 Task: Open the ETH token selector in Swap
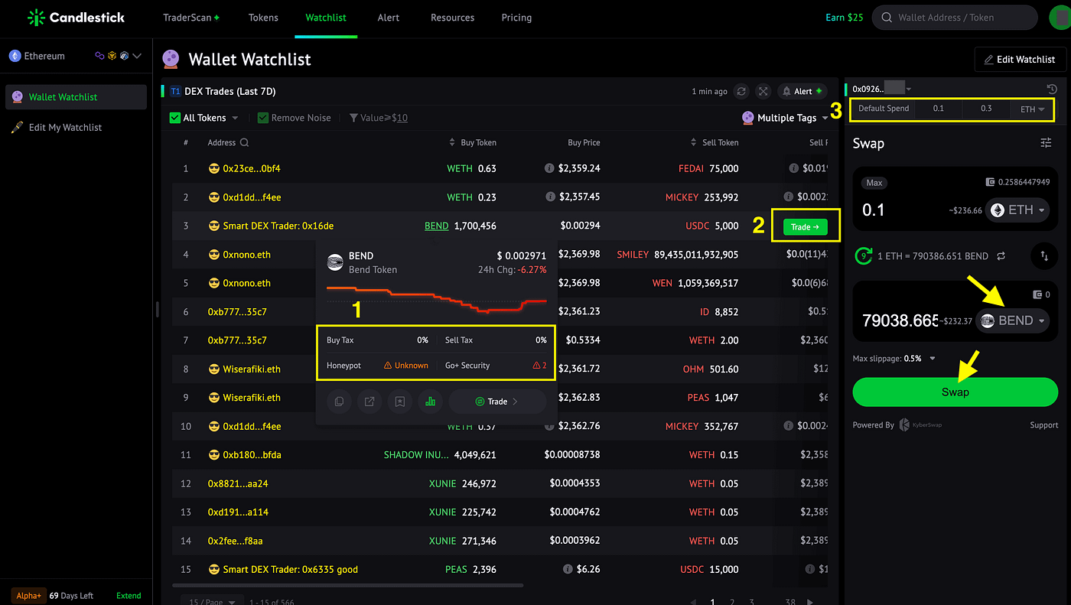pos(1017,210)
